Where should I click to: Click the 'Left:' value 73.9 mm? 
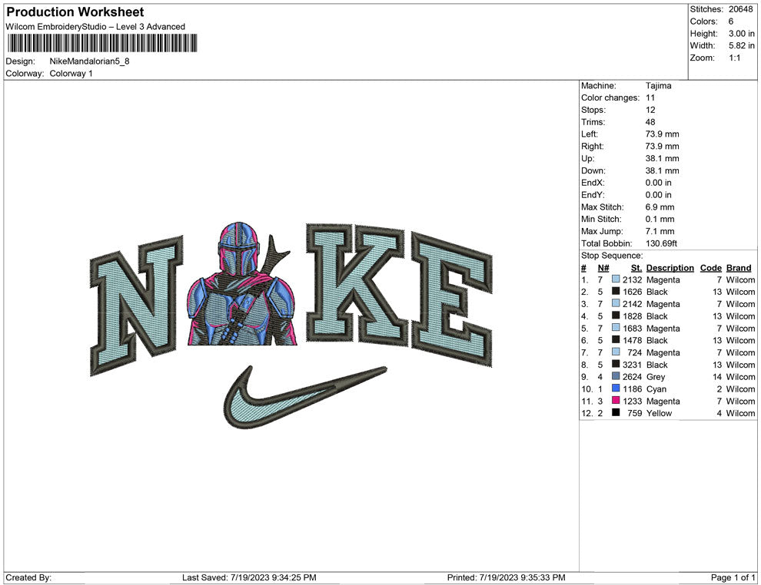[663, 134]
